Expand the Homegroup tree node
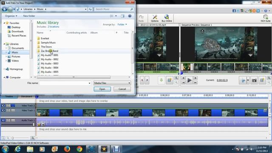Image resolution: width=272 pixels, height=153 pixels. click(4, 69)
